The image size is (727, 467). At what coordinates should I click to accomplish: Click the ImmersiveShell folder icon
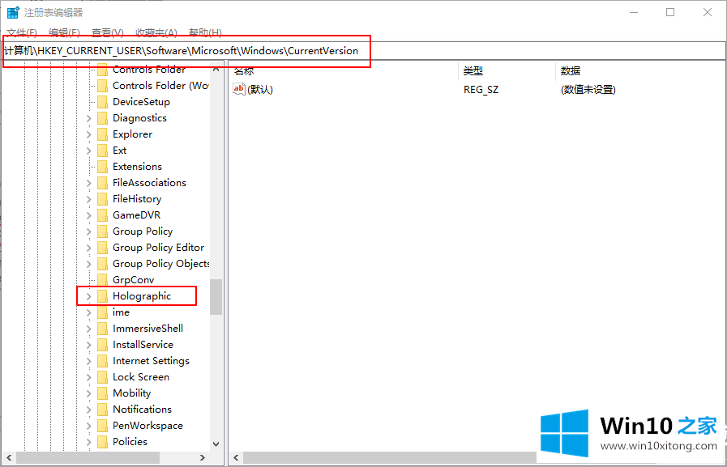point(102,329)
